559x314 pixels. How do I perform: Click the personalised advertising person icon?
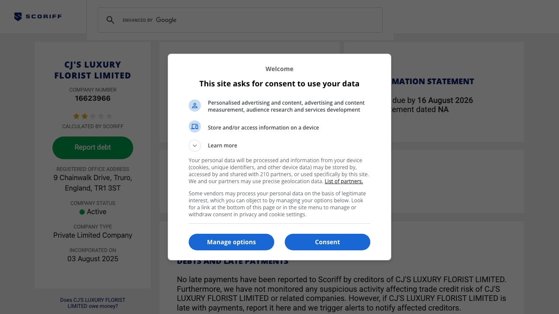pyautogui.click(x=195, y=106)
